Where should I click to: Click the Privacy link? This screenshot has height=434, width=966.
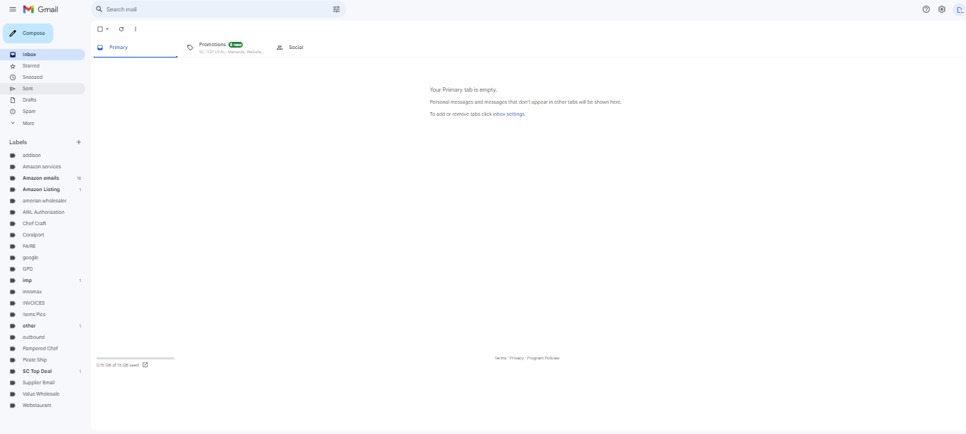pyautogui.click(x=517, y=358)
